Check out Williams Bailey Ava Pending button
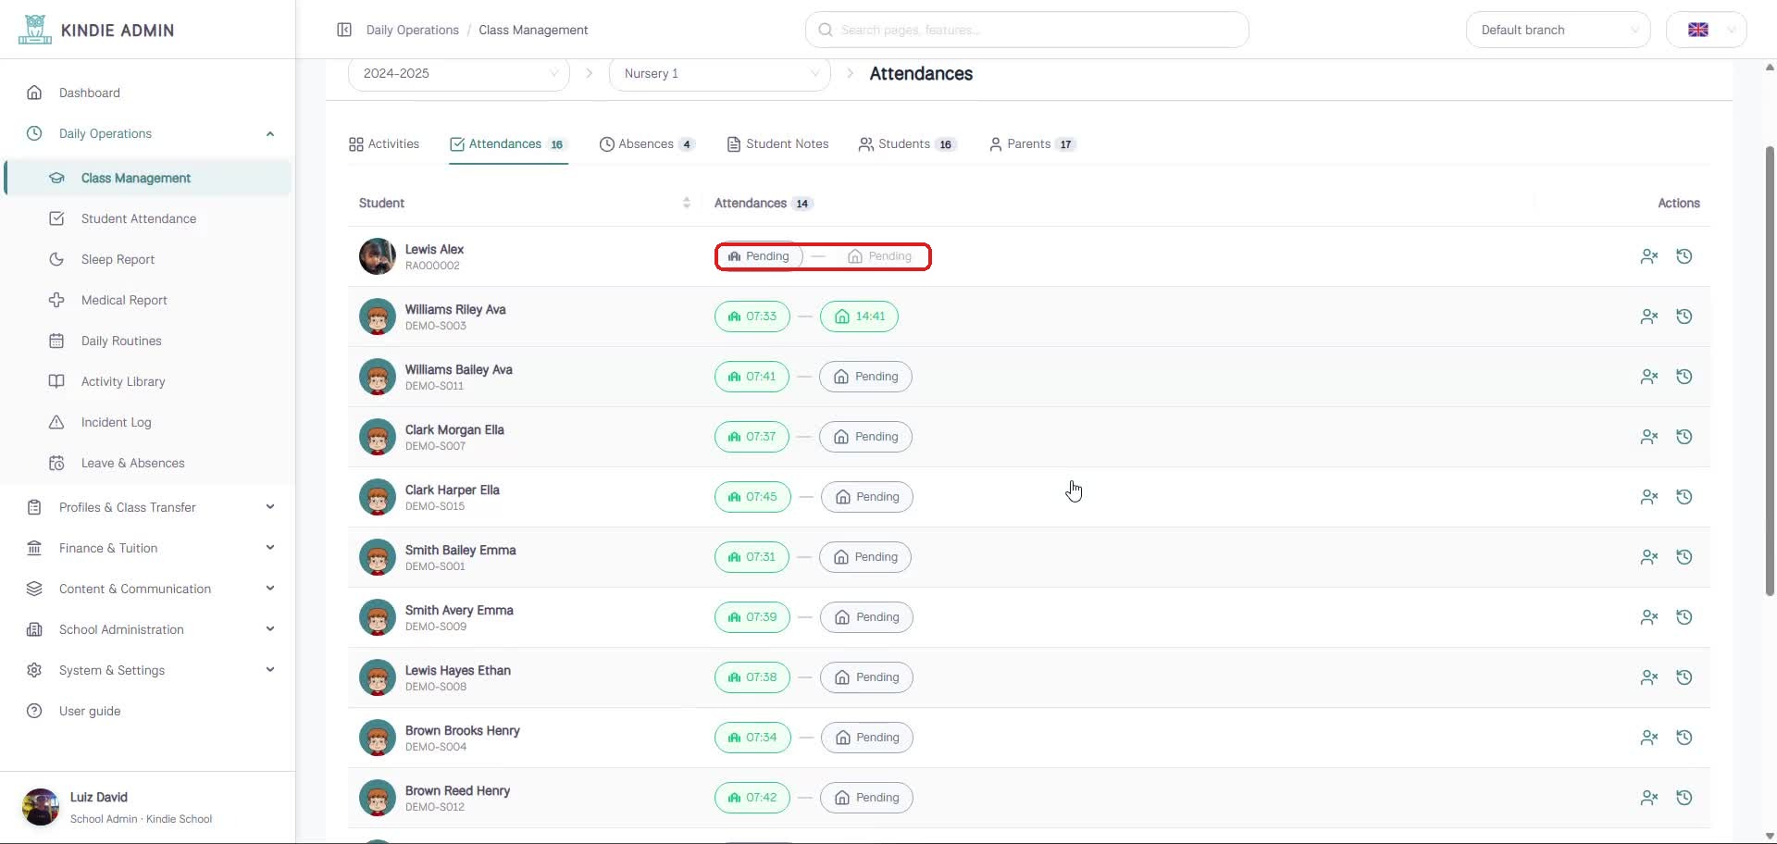Viewport: 1777px width, 844px height. [x=865, y=377]
